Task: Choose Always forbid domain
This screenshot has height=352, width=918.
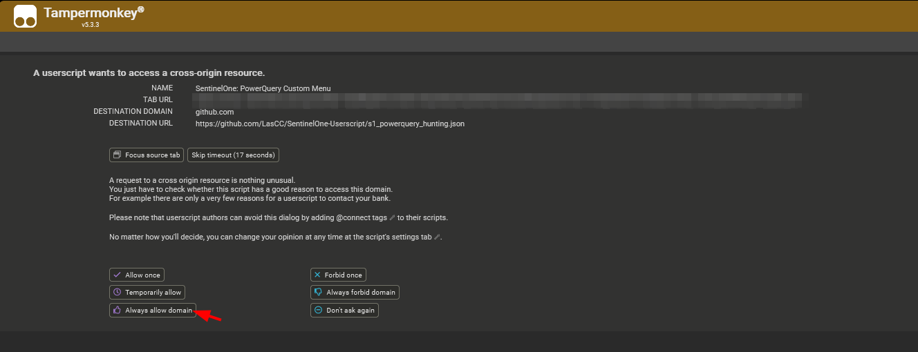Action: [x=355, y=293]
